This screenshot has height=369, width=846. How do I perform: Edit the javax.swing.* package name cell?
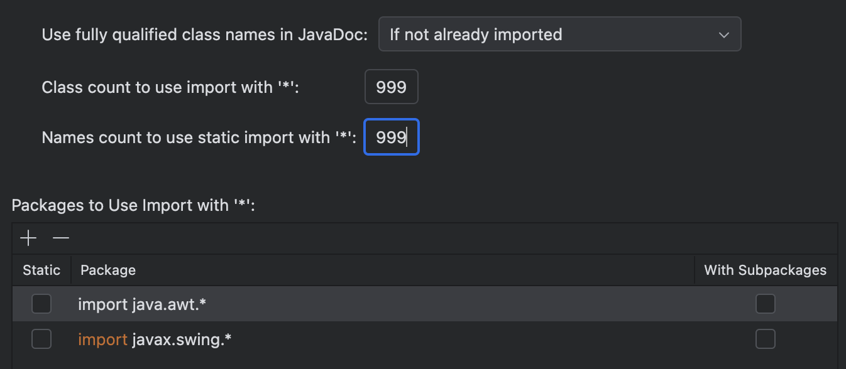[x=182, y=339]
